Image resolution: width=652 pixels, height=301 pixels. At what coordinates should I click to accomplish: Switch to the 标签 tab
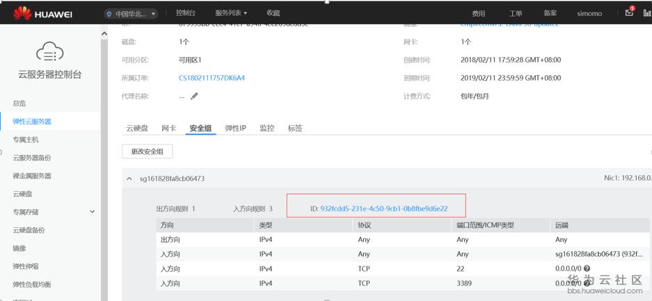pyautogui.click(x=295, y=129)
